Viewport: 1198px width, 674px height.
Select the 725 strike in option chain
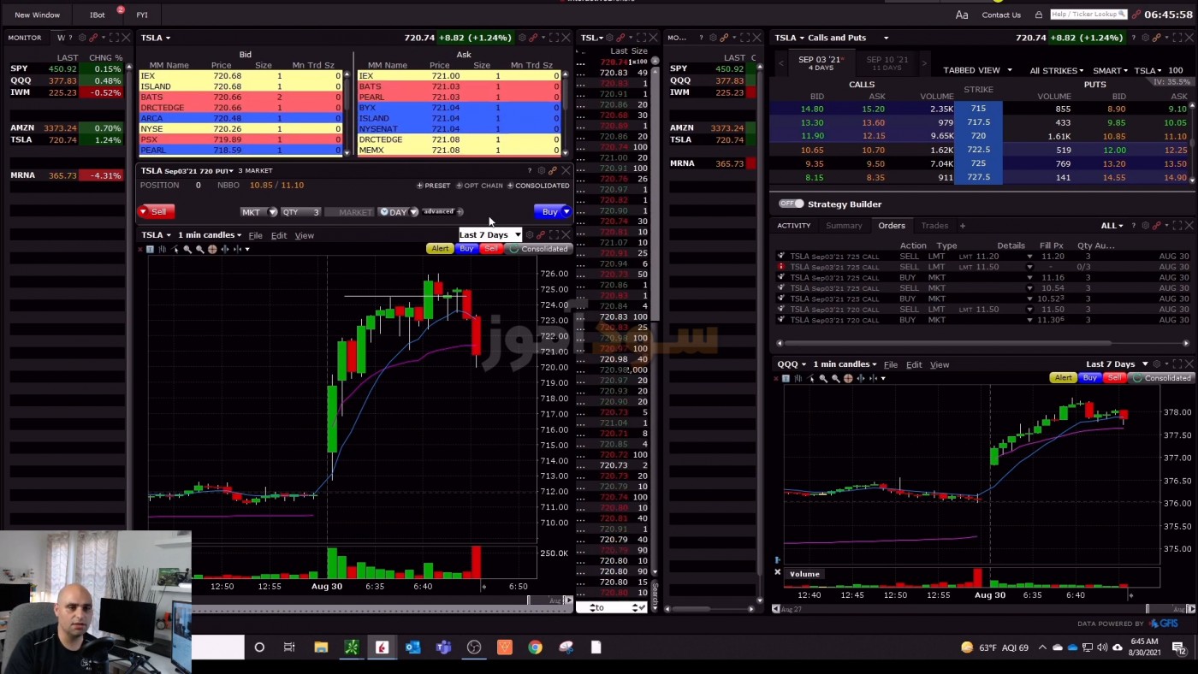click(x=978, y=163)
